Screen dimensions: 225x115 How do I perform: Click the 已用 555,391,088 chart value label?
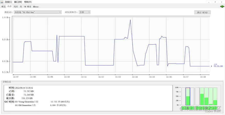click(218, 65)
